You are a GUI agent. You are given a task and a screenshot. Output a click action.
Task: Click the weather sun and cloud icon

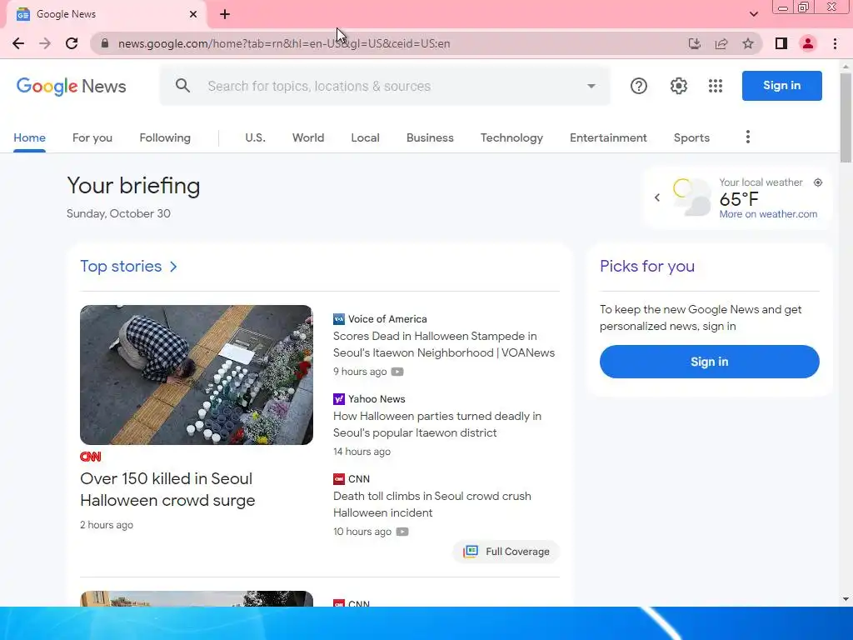[x=691, y=197]
